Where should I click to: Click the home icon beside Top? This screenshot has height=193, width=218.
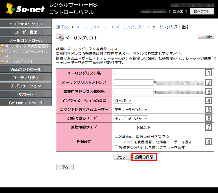(x=58, y=27)
